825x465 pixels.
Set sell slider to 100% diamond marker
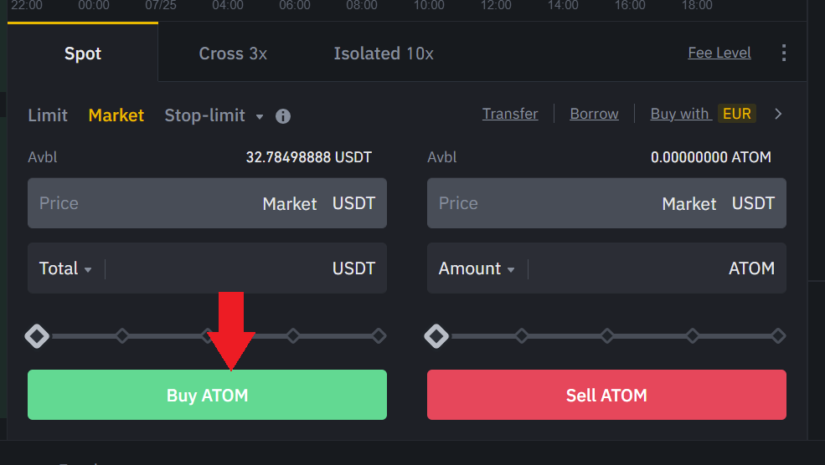pyautogui.click(x=778, y=336)
